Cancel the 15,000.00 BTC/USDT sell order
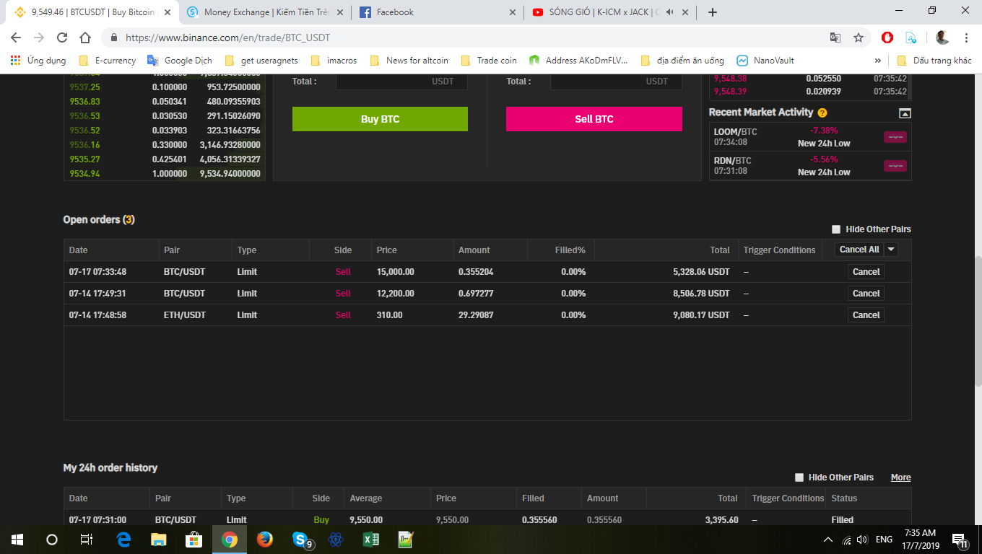 coord(866,272)
